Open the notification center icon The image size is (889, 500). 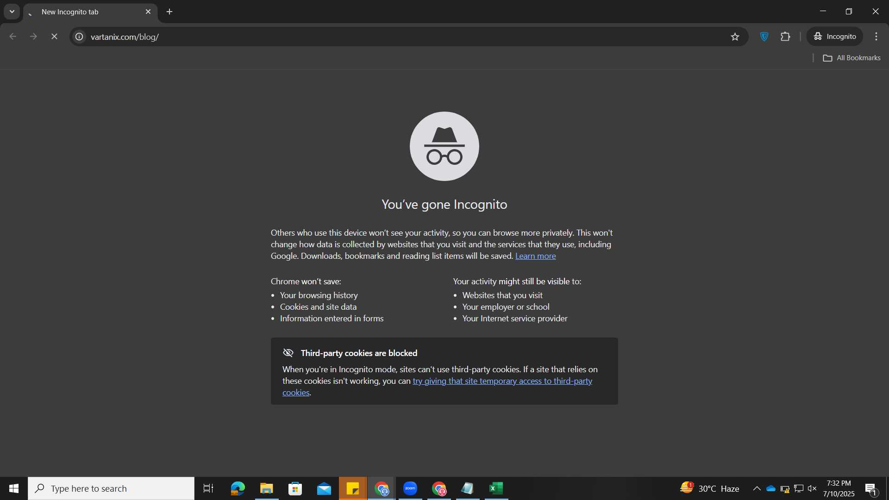pyautogui.click(x=870, y=489)
